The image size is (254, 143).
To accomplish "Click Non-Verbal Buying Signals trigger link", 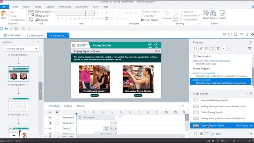I will click(x=217, y=61).
